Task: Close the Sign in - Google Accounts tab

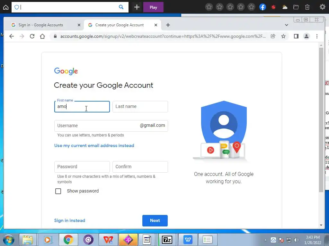Action: click(79, 25)
